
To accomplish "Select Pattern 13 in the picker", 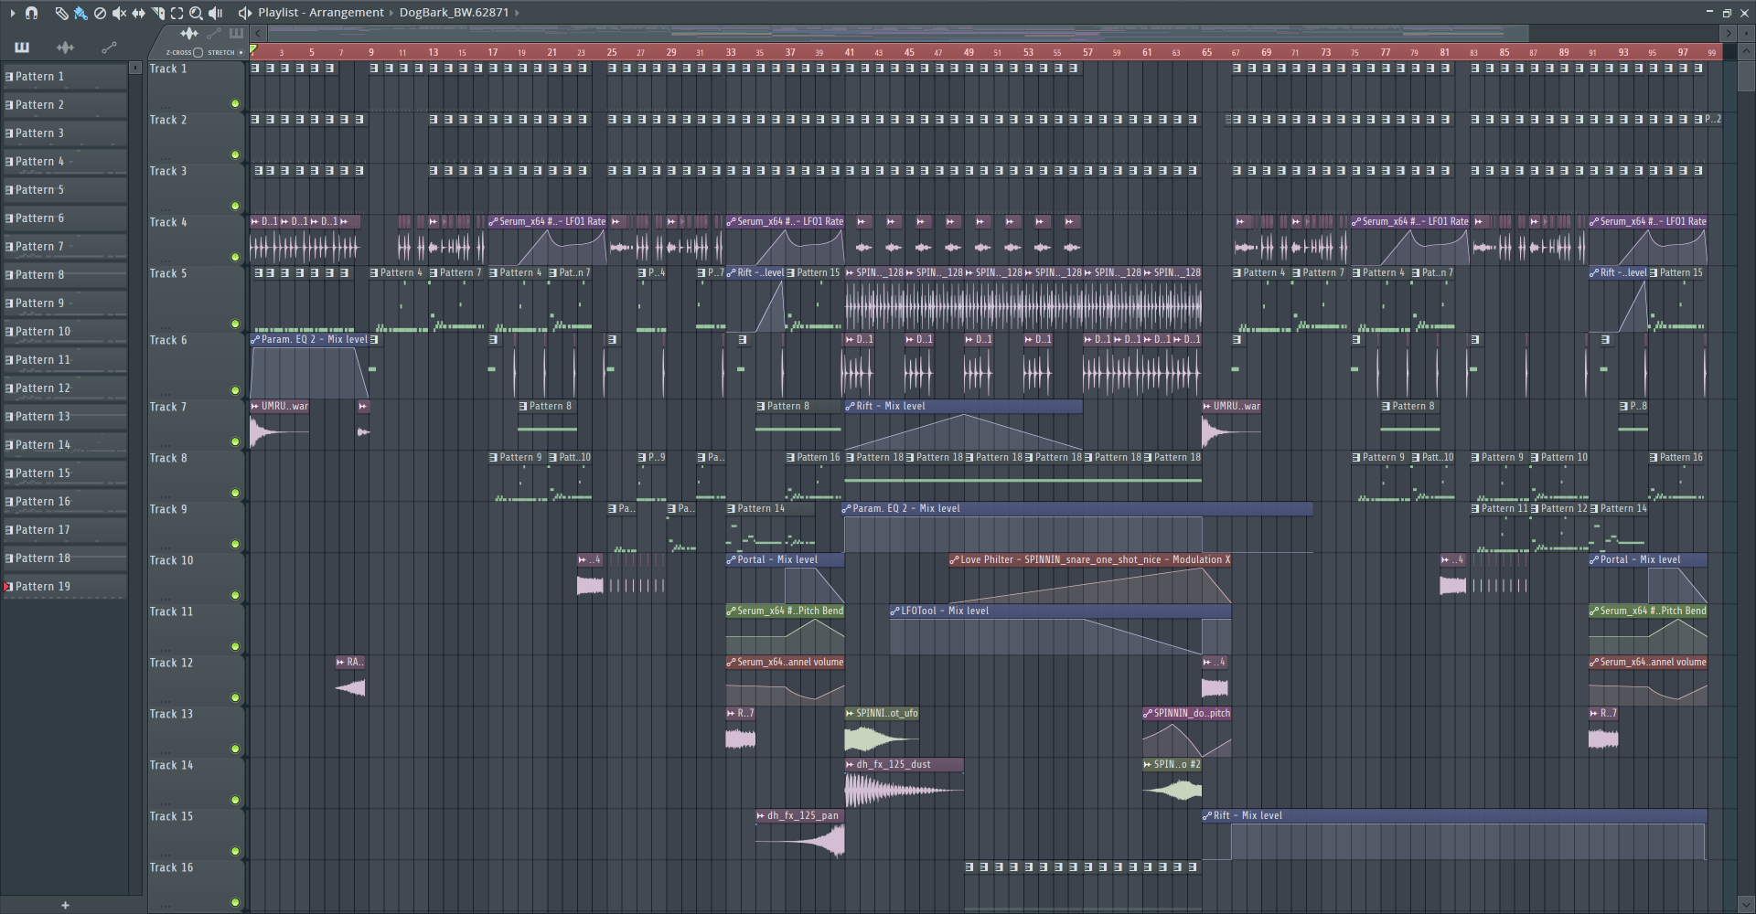I will 64,417.
